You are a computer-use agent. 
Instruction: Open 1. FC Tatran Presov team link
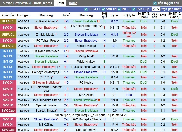point(46,41)
